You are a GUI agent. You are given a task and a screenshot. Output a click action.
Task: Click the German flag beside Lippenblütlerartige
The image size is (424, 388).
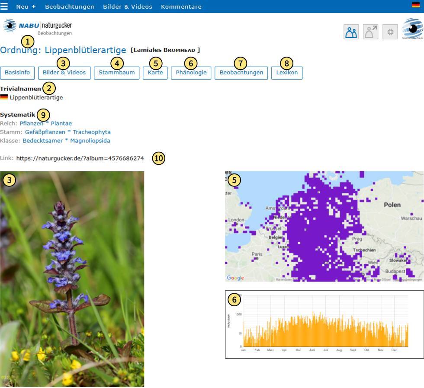[4, 97]
